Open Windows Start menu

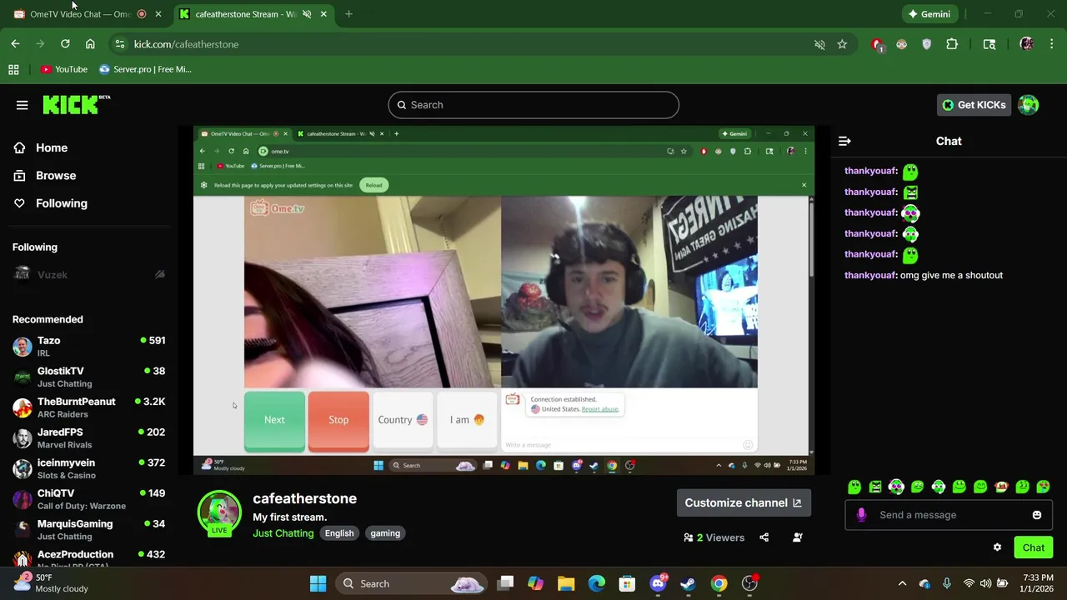[x=318, y=583]
